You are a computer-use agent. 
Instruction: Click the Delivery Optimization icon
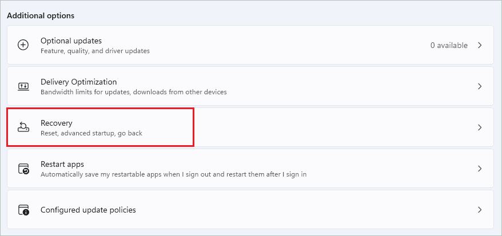(x=23, y=86)
